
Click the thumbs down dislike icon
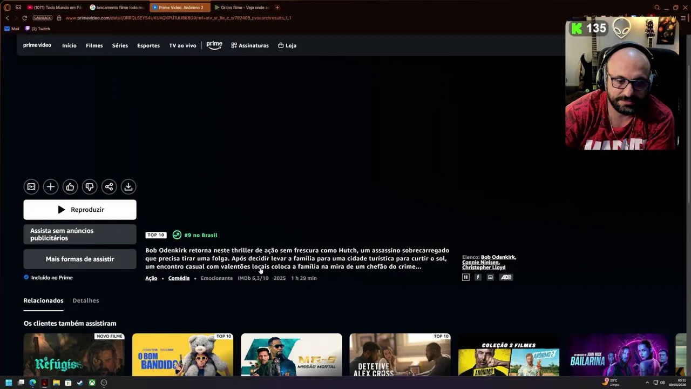(x=90, y=187)
